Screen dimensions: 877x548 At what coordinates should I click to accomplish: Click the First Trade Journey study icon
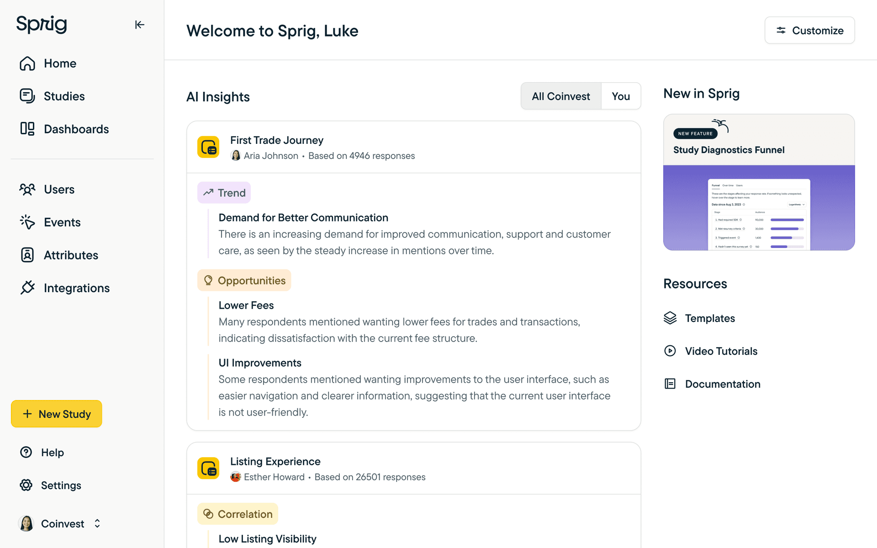point(208,147)
